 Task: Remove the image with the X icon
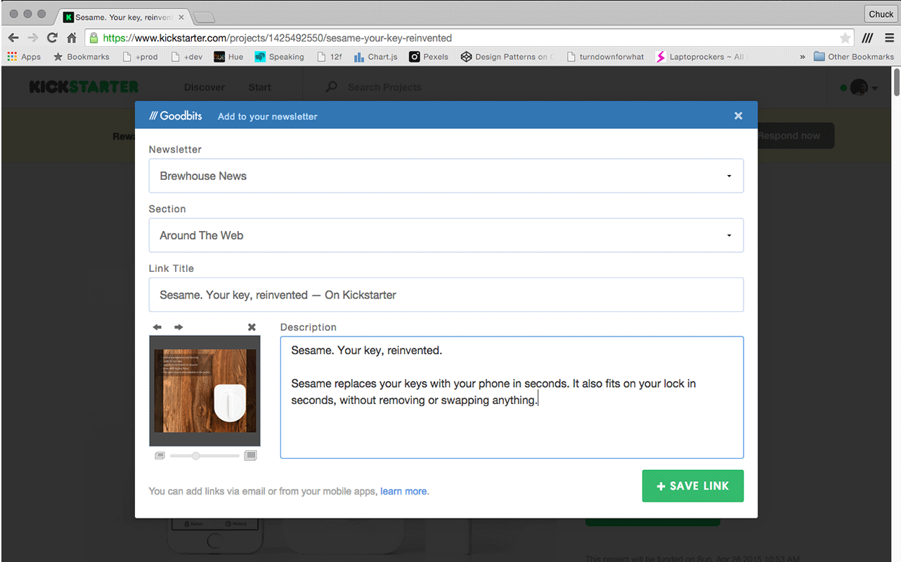(252, 327)
